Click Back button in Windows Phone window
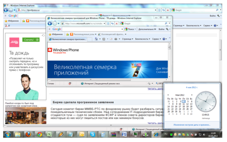Image resolution: width=227 pixels, height=142 pixels. pyautogui.click(x=50, y=23)
